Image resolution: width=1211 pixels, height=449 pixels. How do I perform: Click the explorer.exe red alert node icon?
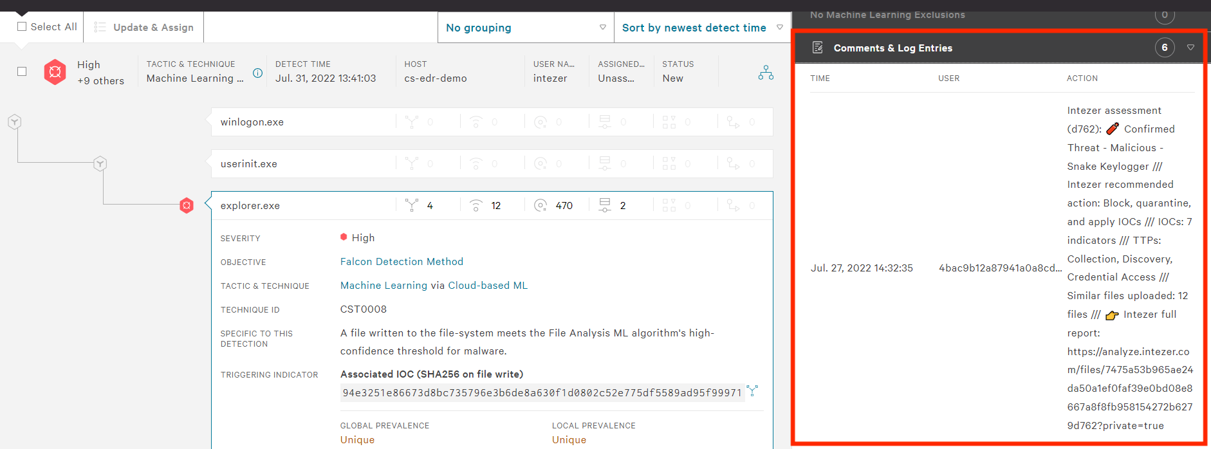click(187, 206)
